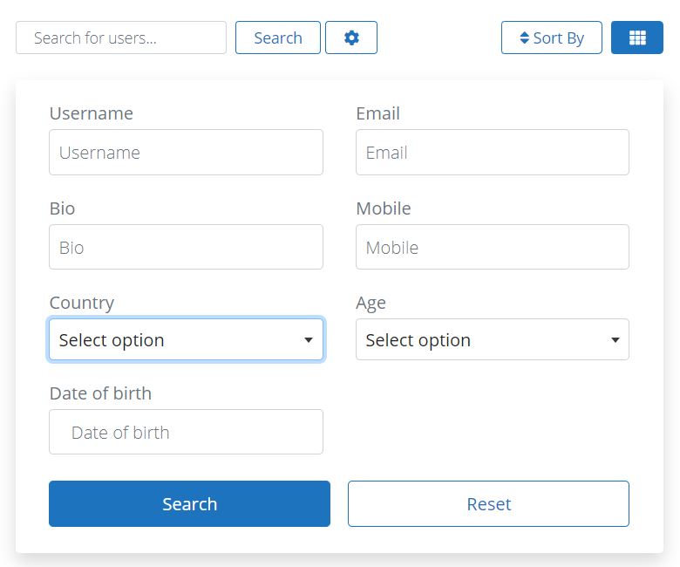Viewport: 680px width, 567px height.
Task: Click into the Username input
Action: [186, 153]
